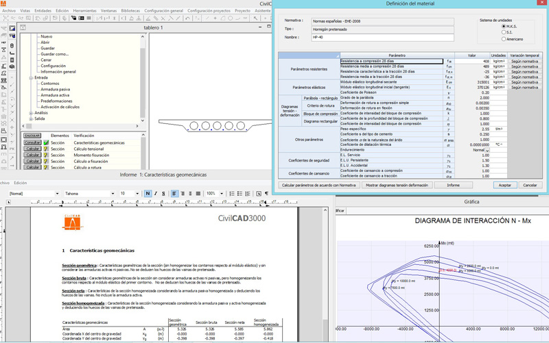Toggle bold formatting in report toolbar

(x=148, y=194)
